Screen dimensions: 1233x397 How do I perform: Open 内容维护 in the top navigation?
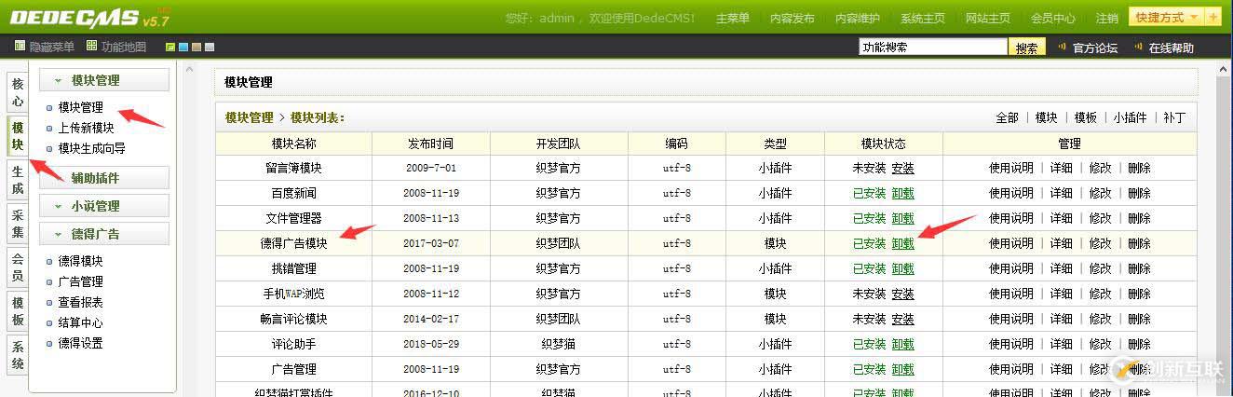pos(857,18)
